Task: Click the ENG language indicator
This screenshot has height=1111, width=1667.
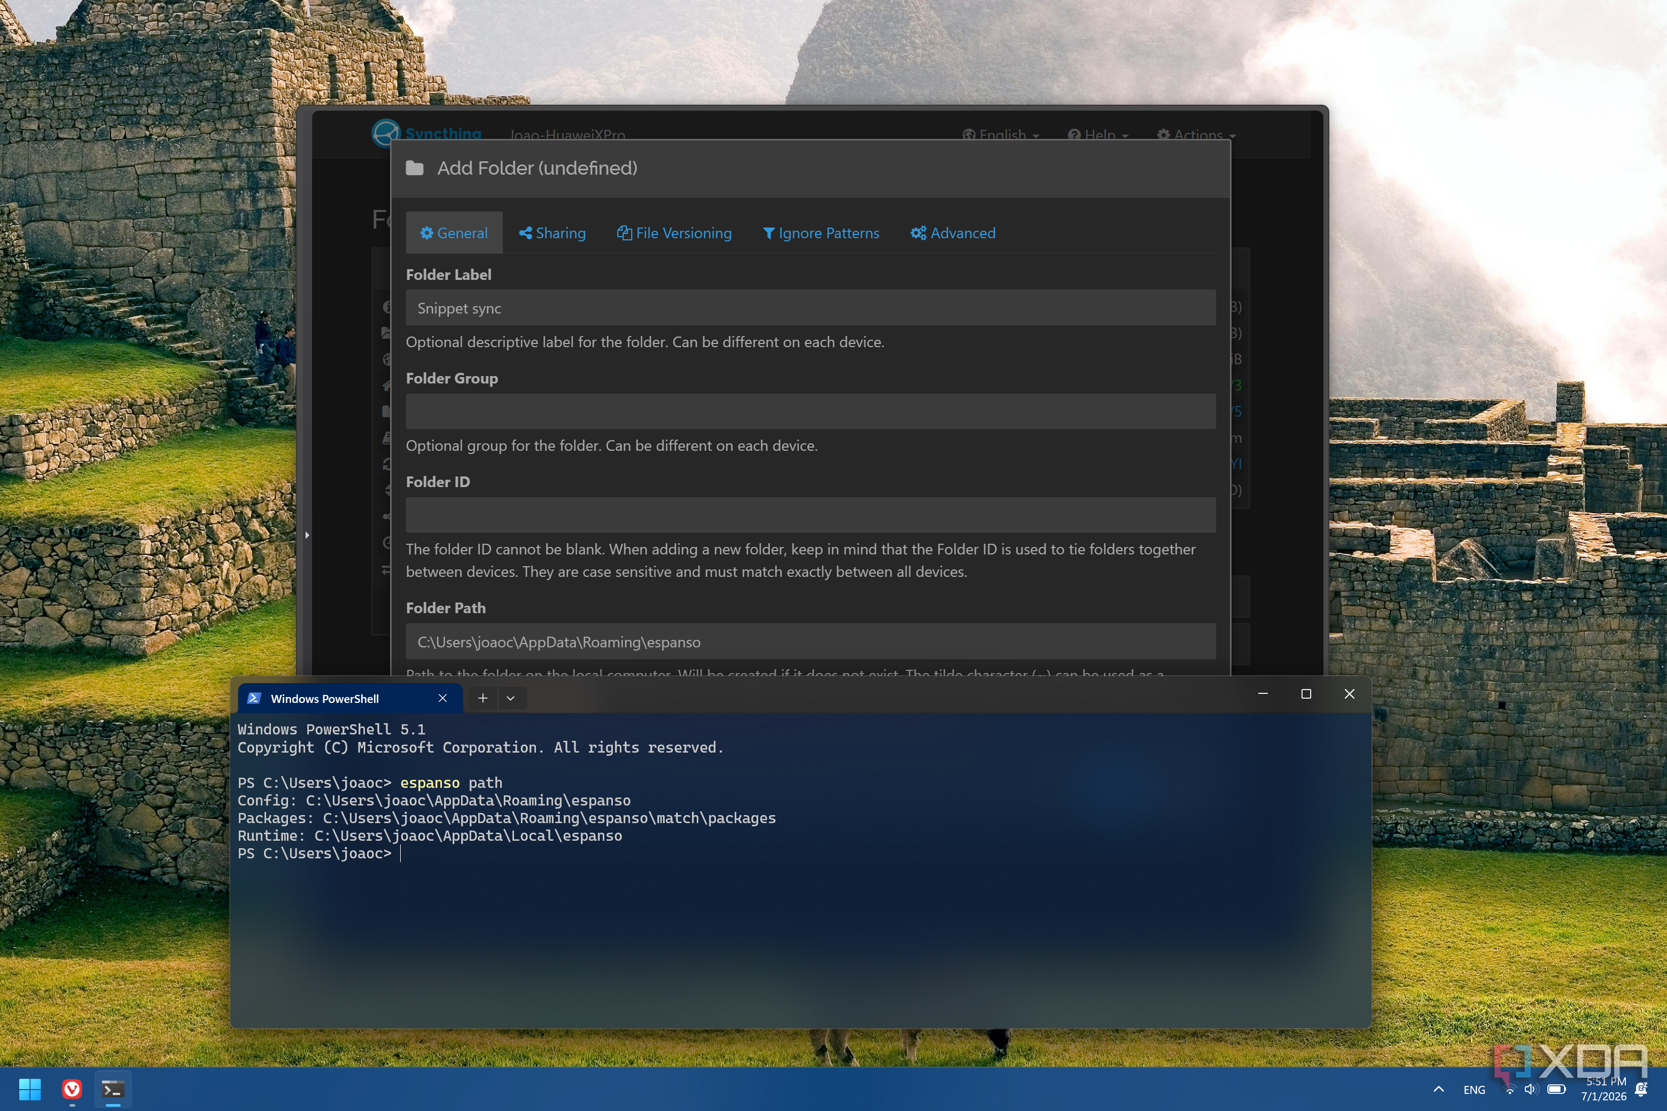Action: [1474, 1090]
